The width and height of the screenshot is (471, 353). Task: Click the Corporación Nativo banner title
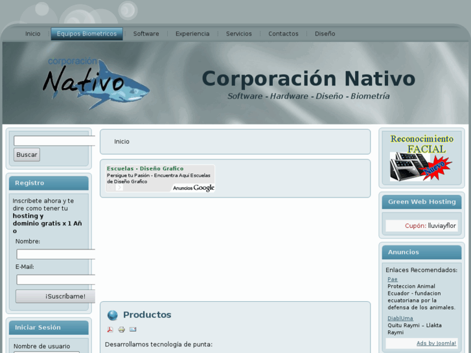309,79
